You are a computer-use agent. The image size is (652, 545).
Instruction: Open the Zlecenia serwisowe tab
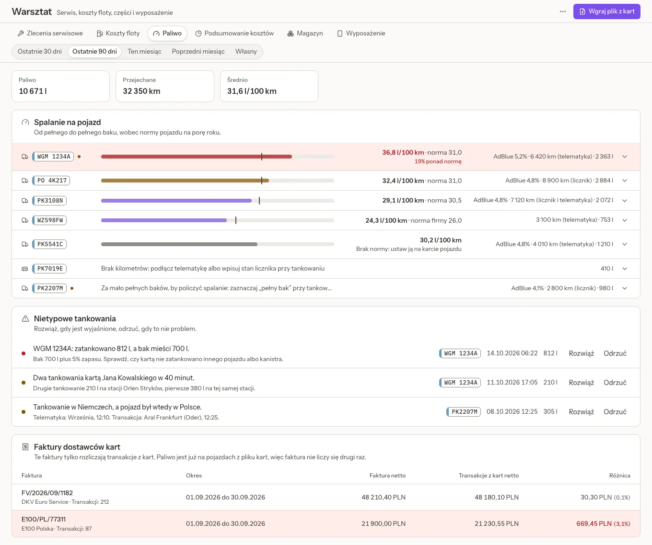pos(50,34)
